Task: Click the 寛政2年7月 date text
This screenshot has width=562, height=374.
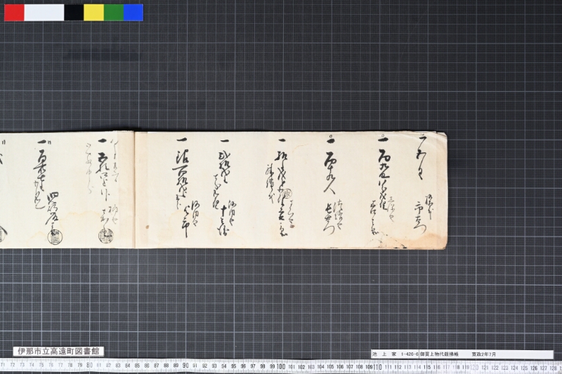Action: pos(483,354)
